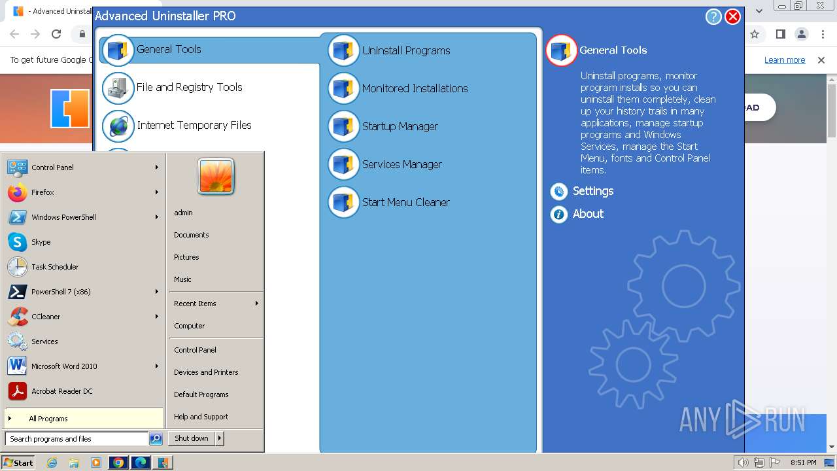Click the Shut down button
This screenshot has width=837, height=471.
click(192, 438)
